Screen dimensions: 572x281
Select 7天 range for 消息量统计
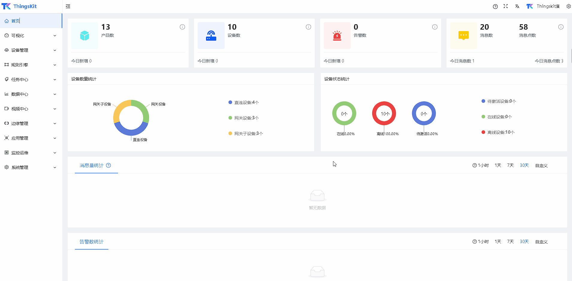pos(511,165)
